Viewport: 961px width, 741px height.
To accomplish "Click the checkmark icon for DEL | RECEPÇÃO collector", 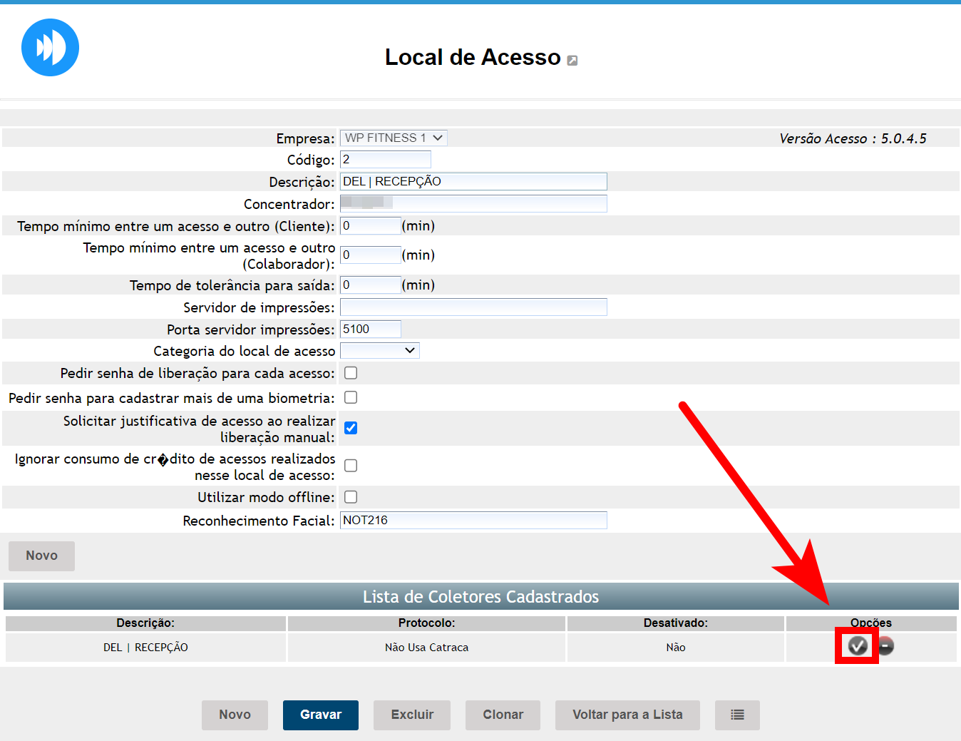I will [x=857, y=646].
